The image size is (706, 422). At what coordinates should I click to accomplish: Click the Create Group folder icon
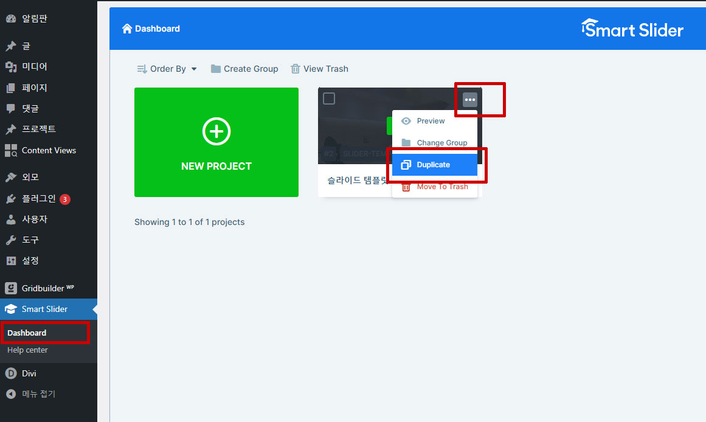click(216, 69)
